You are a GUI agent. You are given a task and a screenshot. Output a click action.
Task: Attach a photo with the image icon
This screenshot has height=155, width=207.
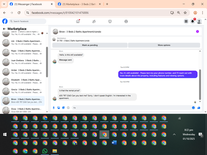point(59,108)
